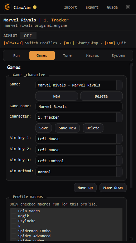Enable the Magik macro checkbox
136x243 pixels.
(14, 216)
